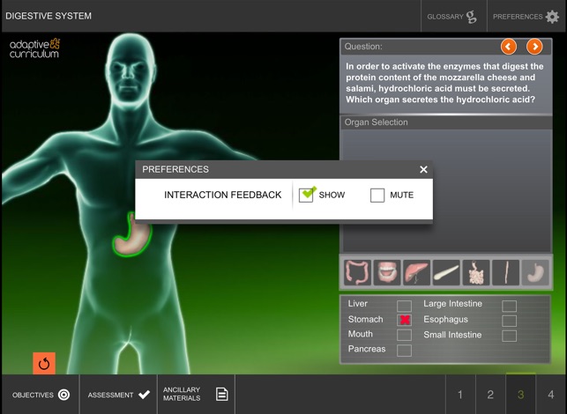Go to page 1
Viewport: 567px width, 414px height.
point(460,395)
